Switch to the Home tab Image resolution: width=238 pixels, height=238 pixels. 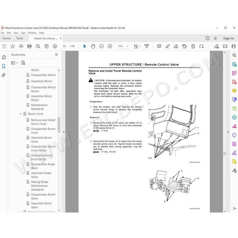point(6,38)
